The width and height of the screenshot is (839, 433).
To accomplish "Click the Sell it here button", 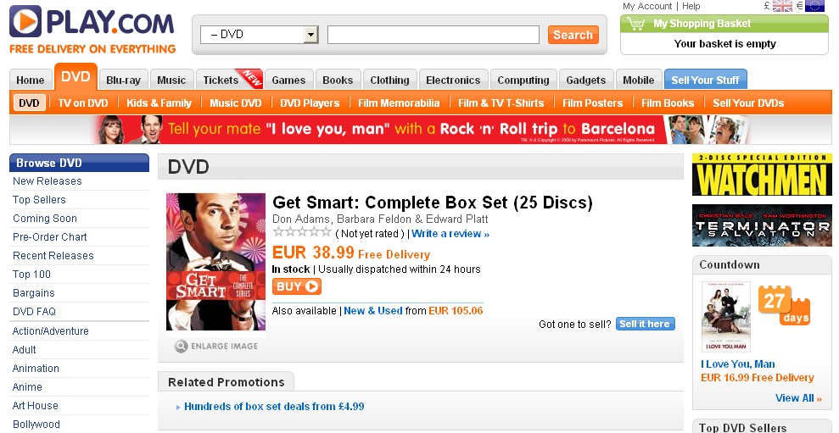I will 645,324.
